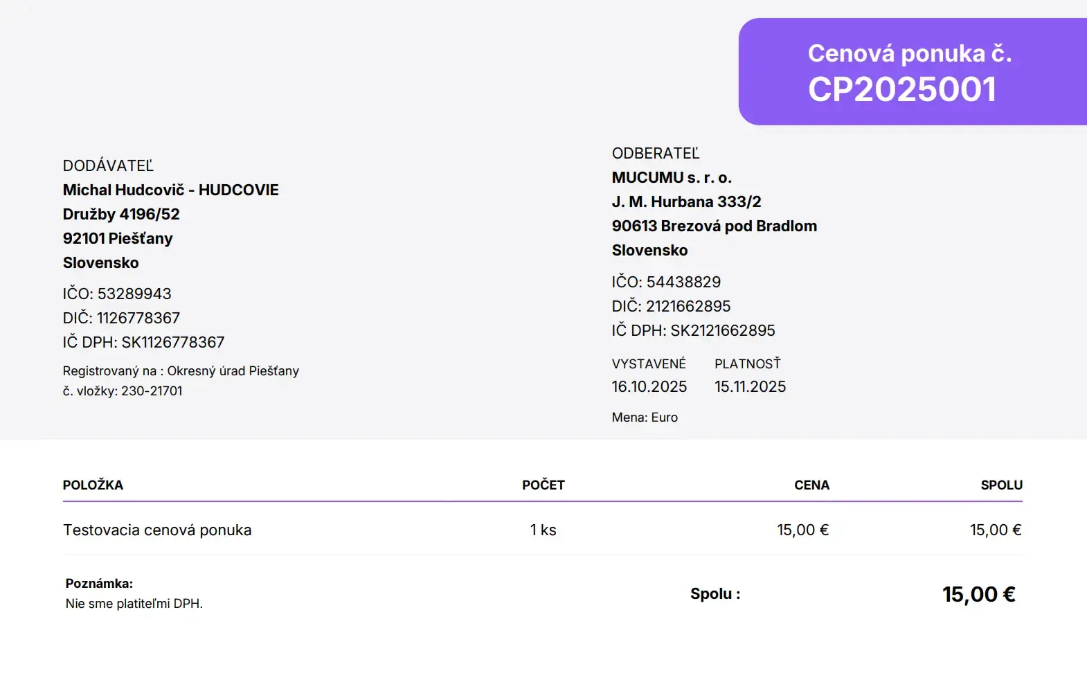Click the quote number CP2025001

902,89
